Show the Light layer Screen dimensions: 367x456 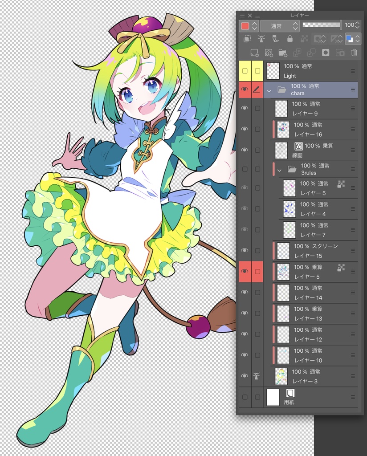coord(245,71)
